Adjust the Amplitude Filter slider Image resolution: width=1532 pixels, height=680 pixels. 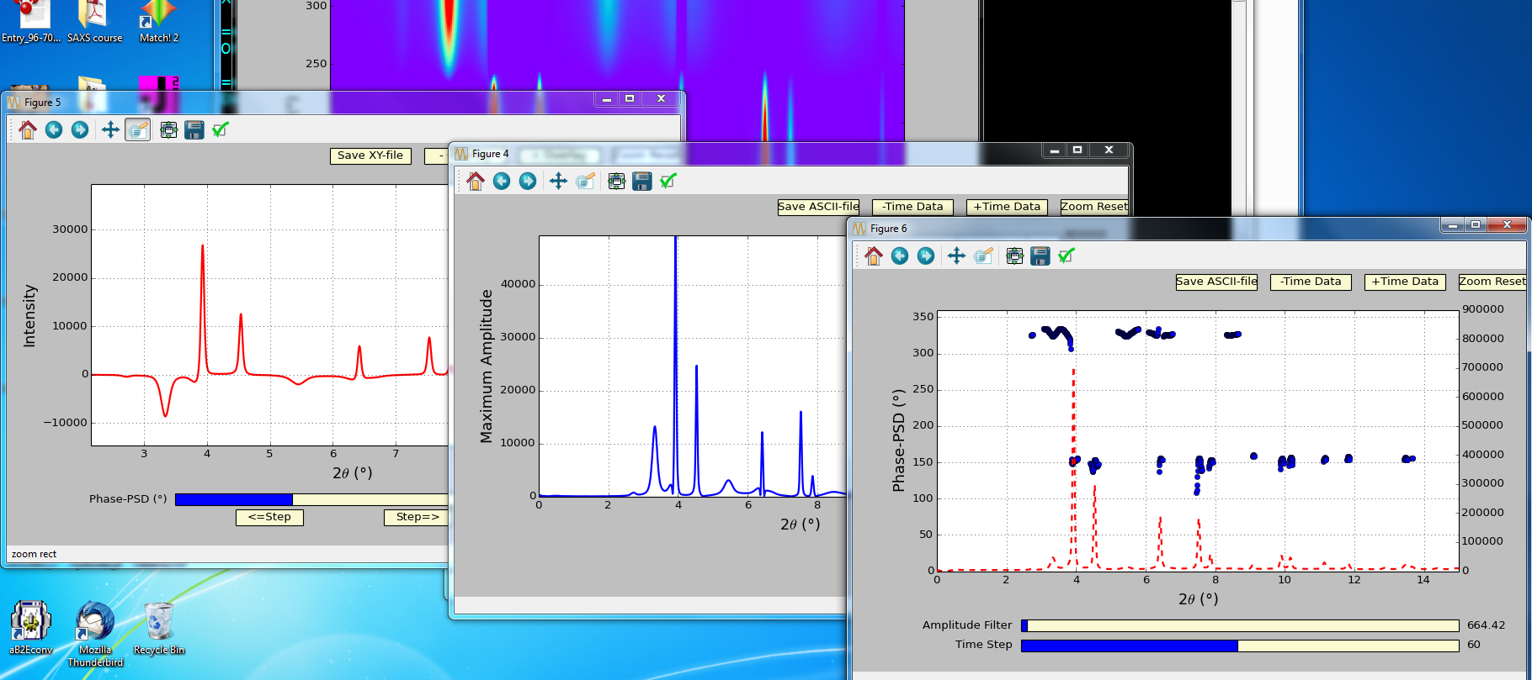coord(1239,625)
